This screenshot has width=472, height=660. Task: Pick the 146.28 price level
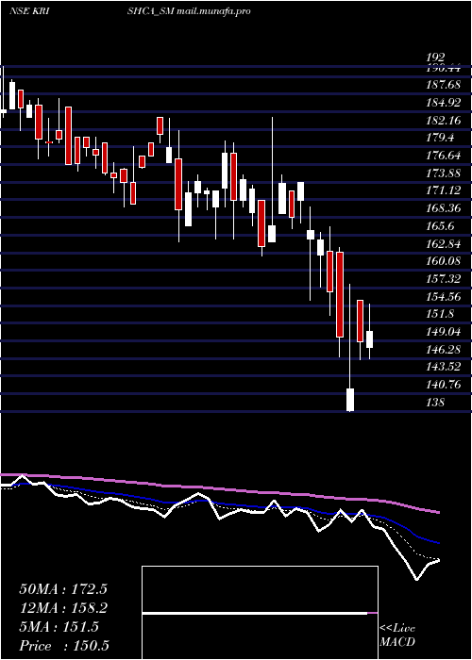(444, 350)
